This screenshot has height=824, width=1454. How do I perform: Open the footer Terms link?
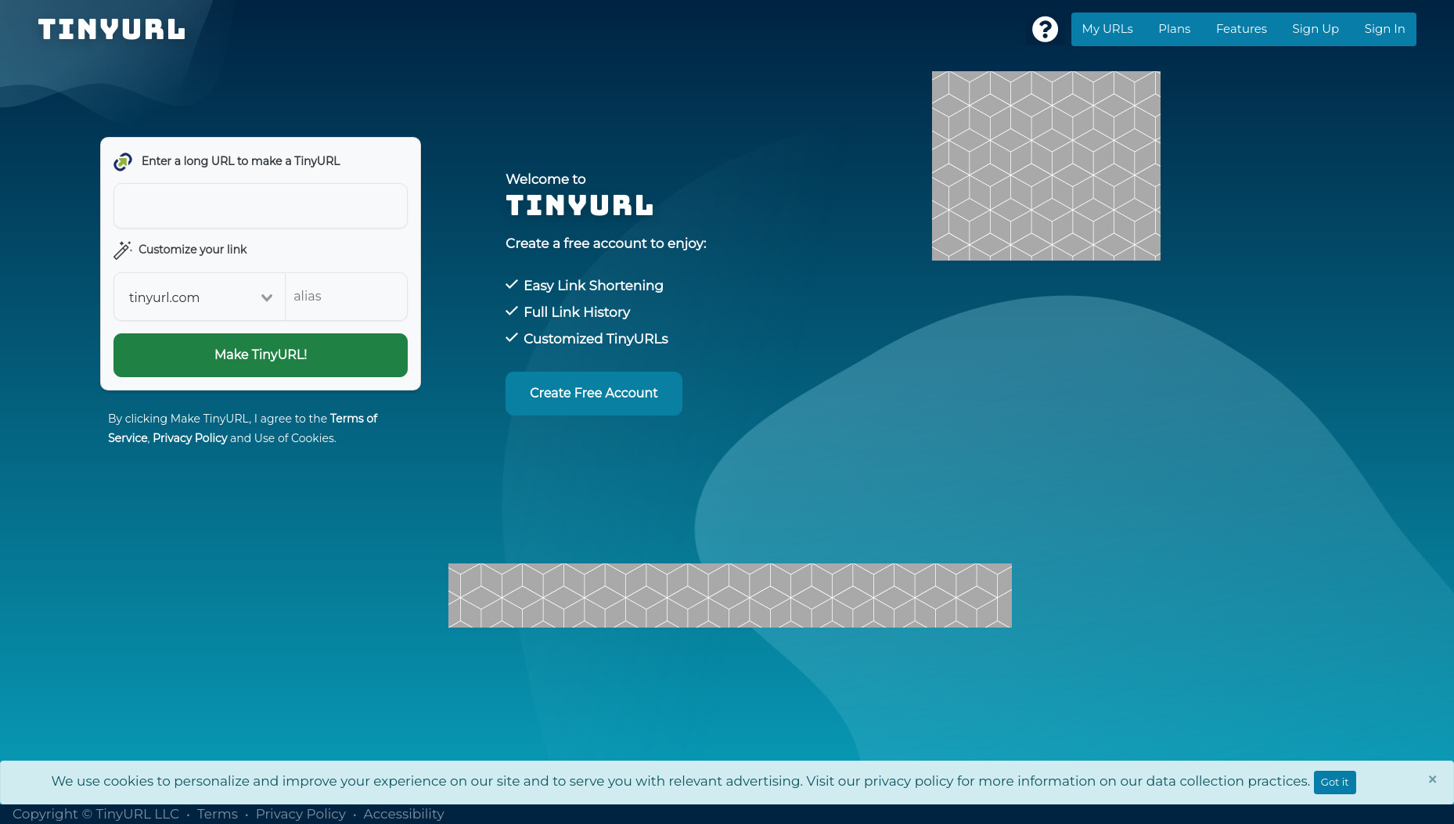218,814
